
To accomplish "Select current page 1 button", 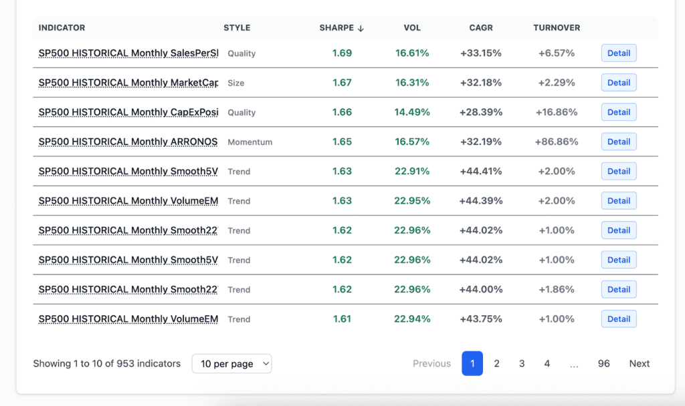I will pyautogui.click(x=472, y=364).
